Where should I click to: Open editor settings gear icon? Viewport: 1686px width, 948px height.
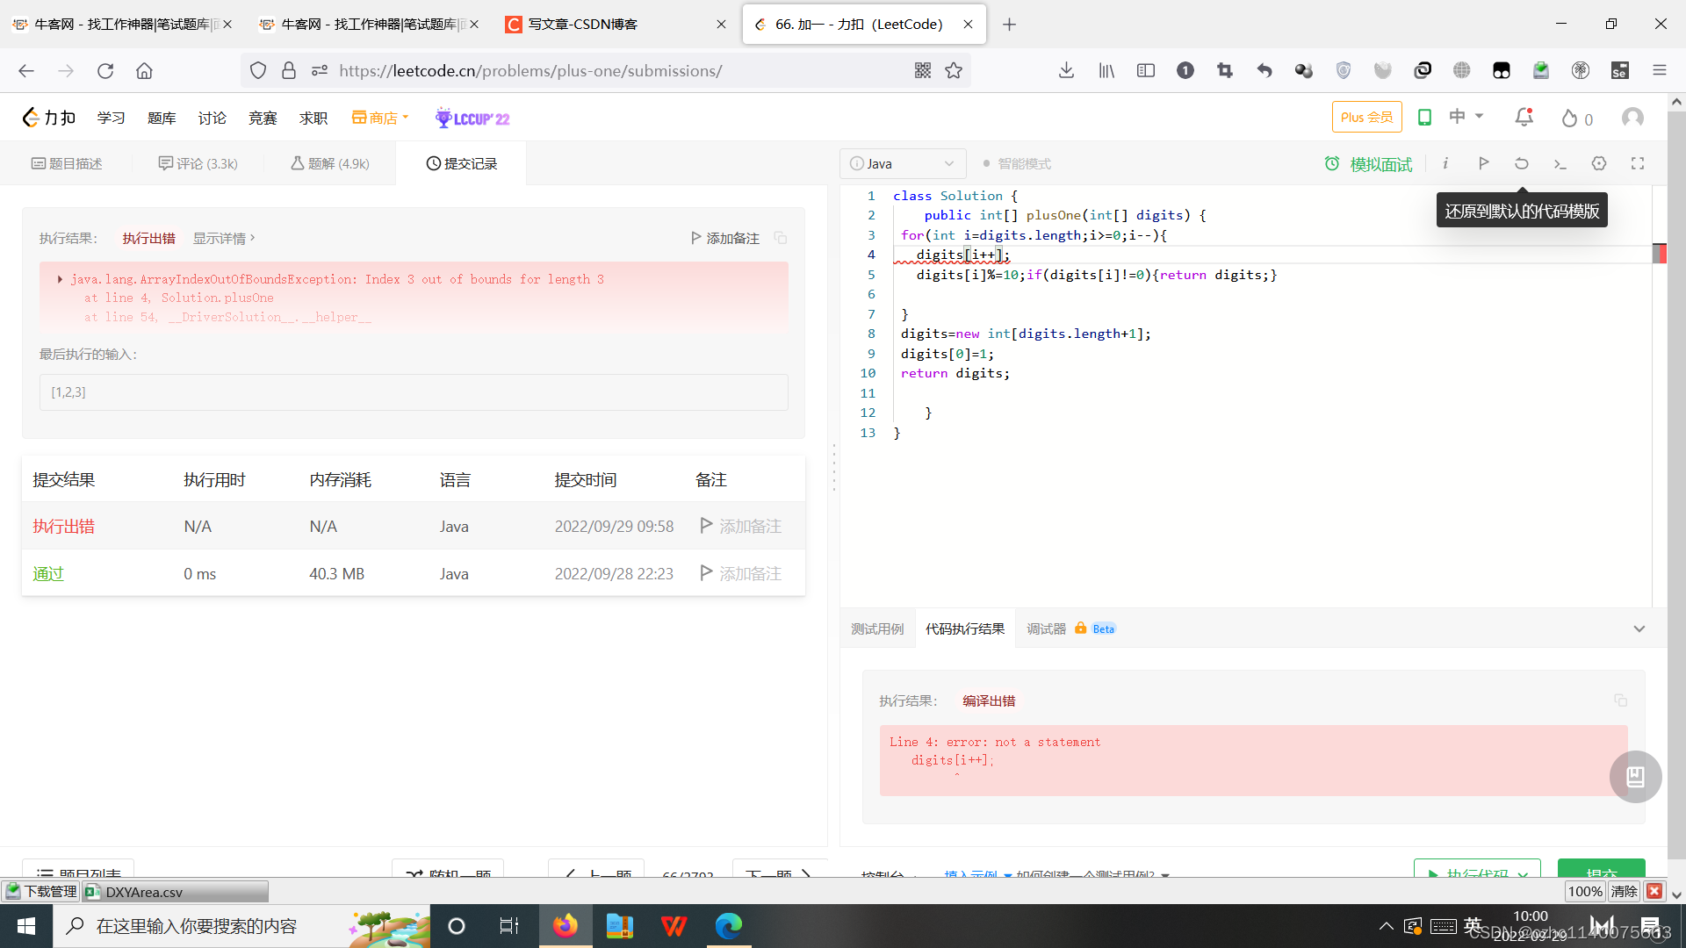(1599, 163)
